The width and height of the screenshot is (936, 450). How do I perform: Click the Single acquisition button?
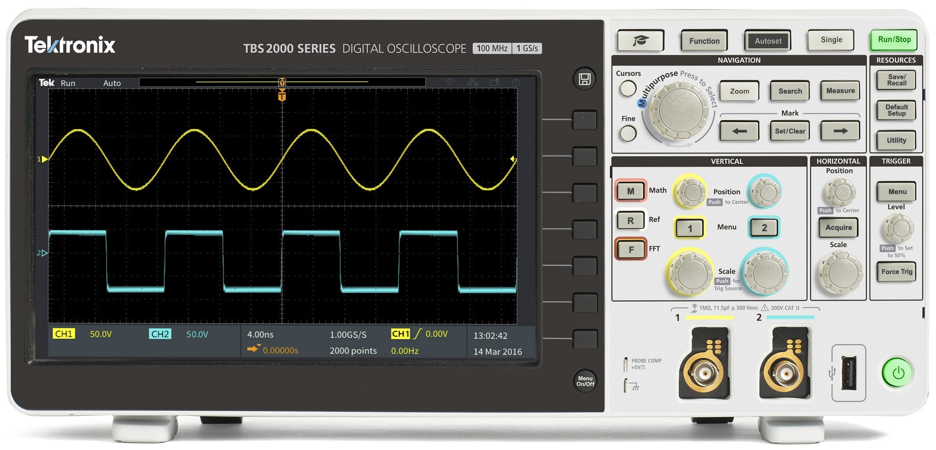pos(831,40)
